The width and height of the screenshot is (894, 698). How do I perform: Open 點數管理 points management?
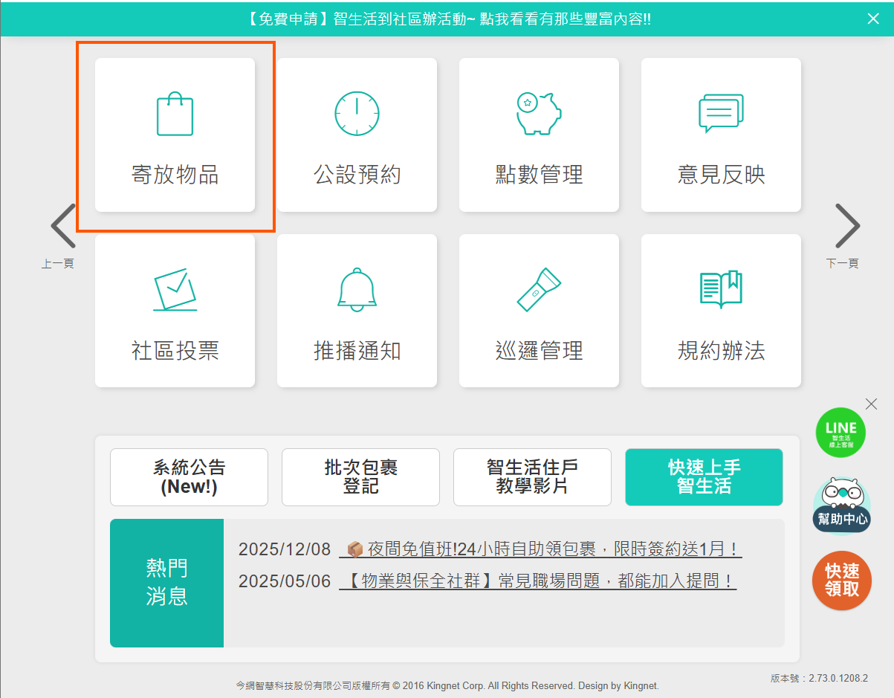point(538,135)
